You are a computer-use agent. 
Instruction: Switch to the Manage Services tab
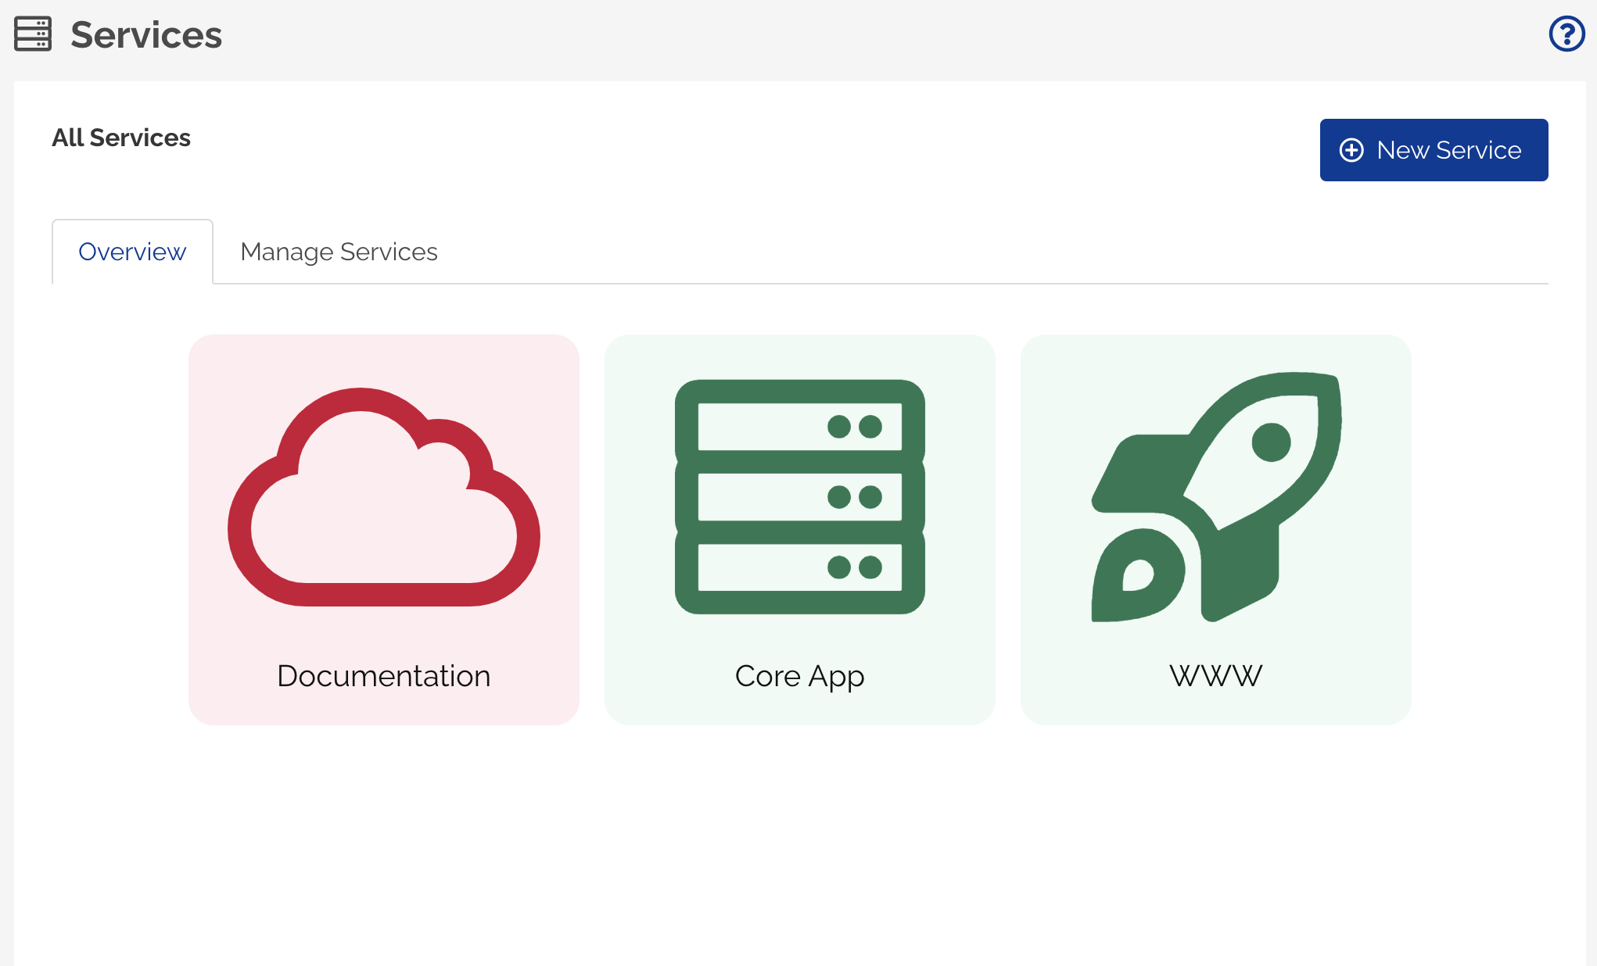point(339,252)
